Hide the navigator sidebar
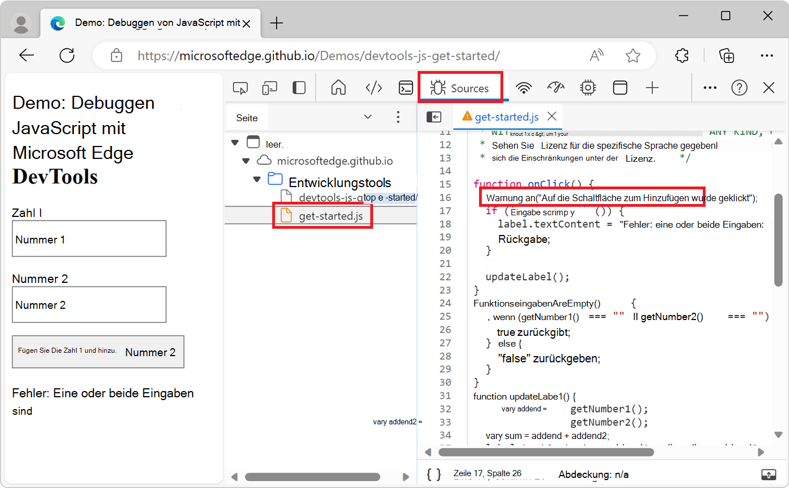 434,117
